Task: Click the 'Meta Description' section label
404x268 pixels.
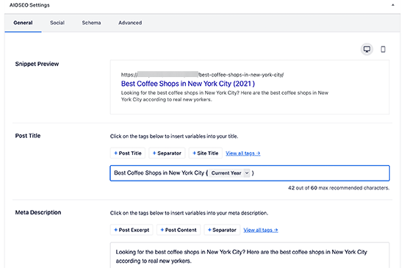Action: click(38, 212)
